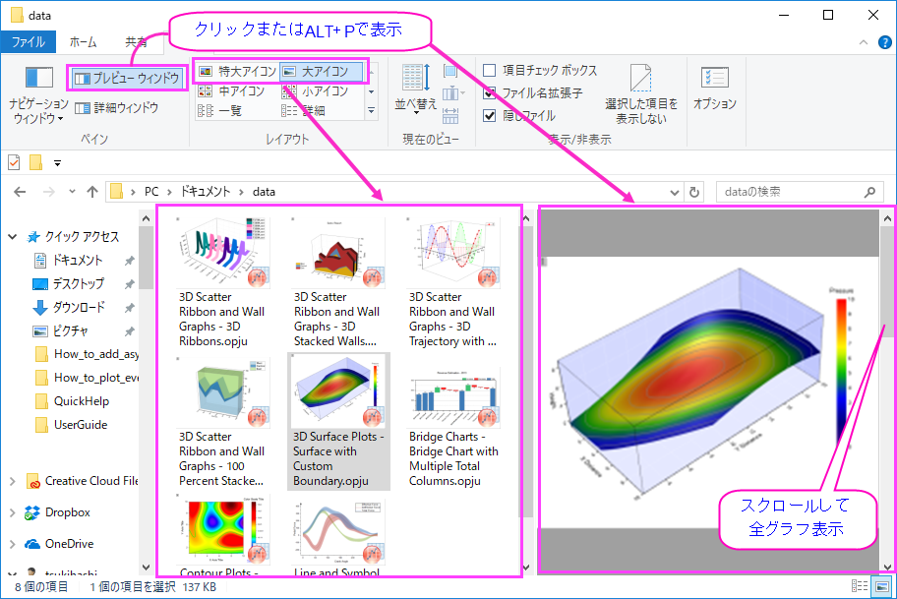Toggle the 隠しファイル hidden files checkbox
Viewport: 897px width, 599px height.
[490, 115]
